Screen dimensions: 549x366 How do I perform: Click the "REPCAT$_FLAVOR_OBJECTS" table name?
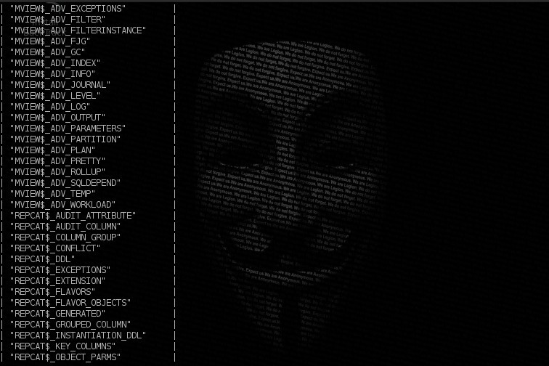point(70,303)
